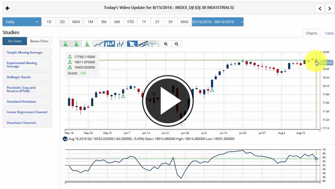The image size is (335, 189).
Task: Go to next video update arrow
Action: 330,9
